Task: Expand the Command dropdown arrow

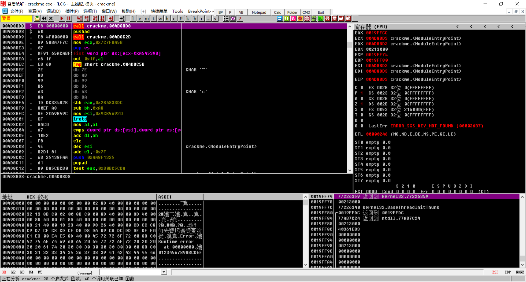Action: click(x=164, y=272)
